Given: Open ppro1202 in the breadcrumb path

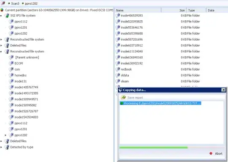Looking at the screenshot, I should [x=31, y=3].
